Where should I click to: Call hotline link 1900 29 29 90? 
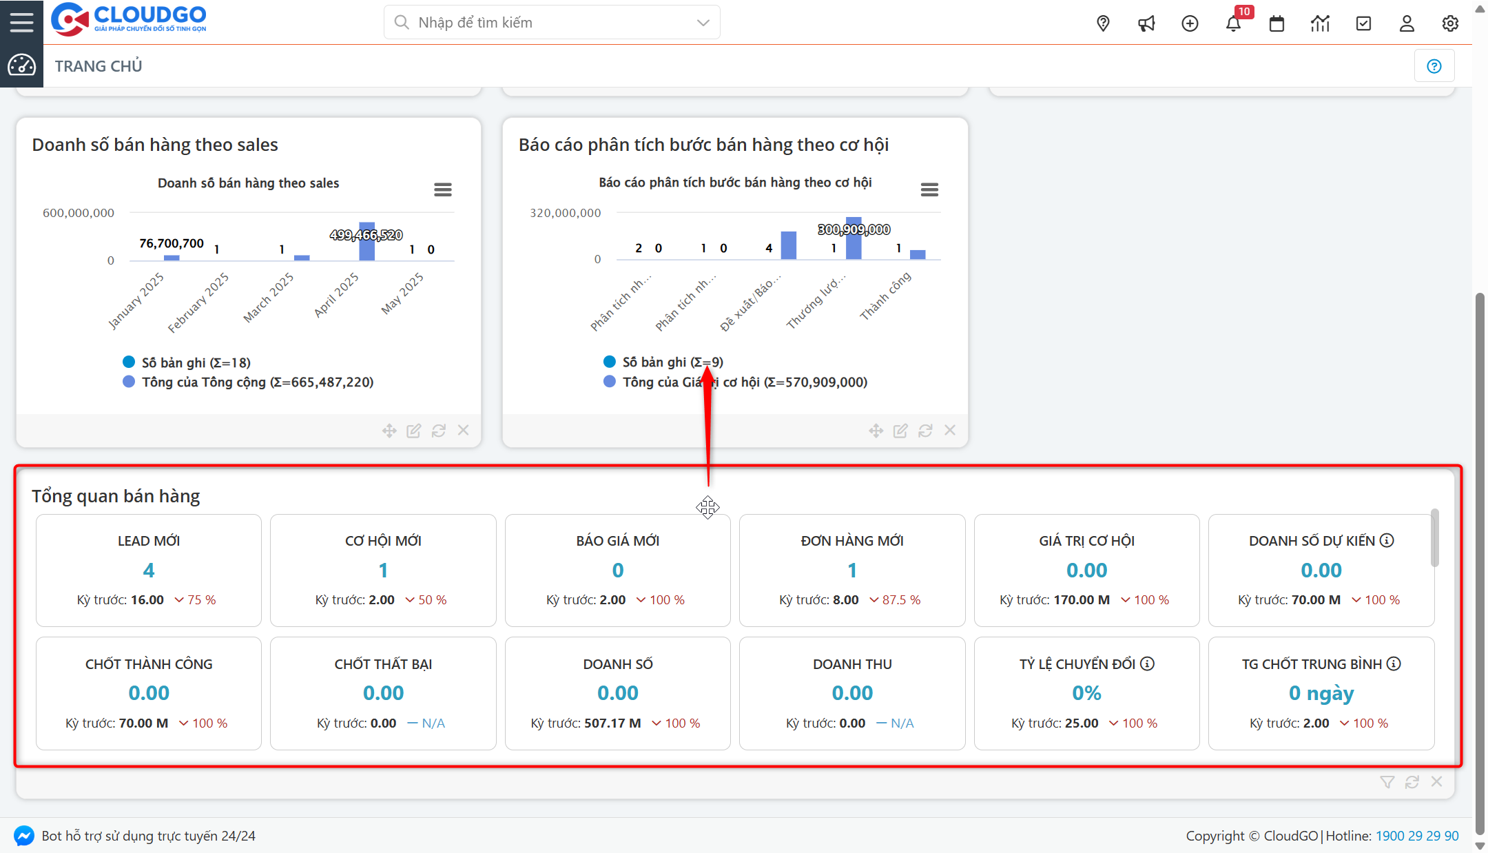pos(1417,836)
